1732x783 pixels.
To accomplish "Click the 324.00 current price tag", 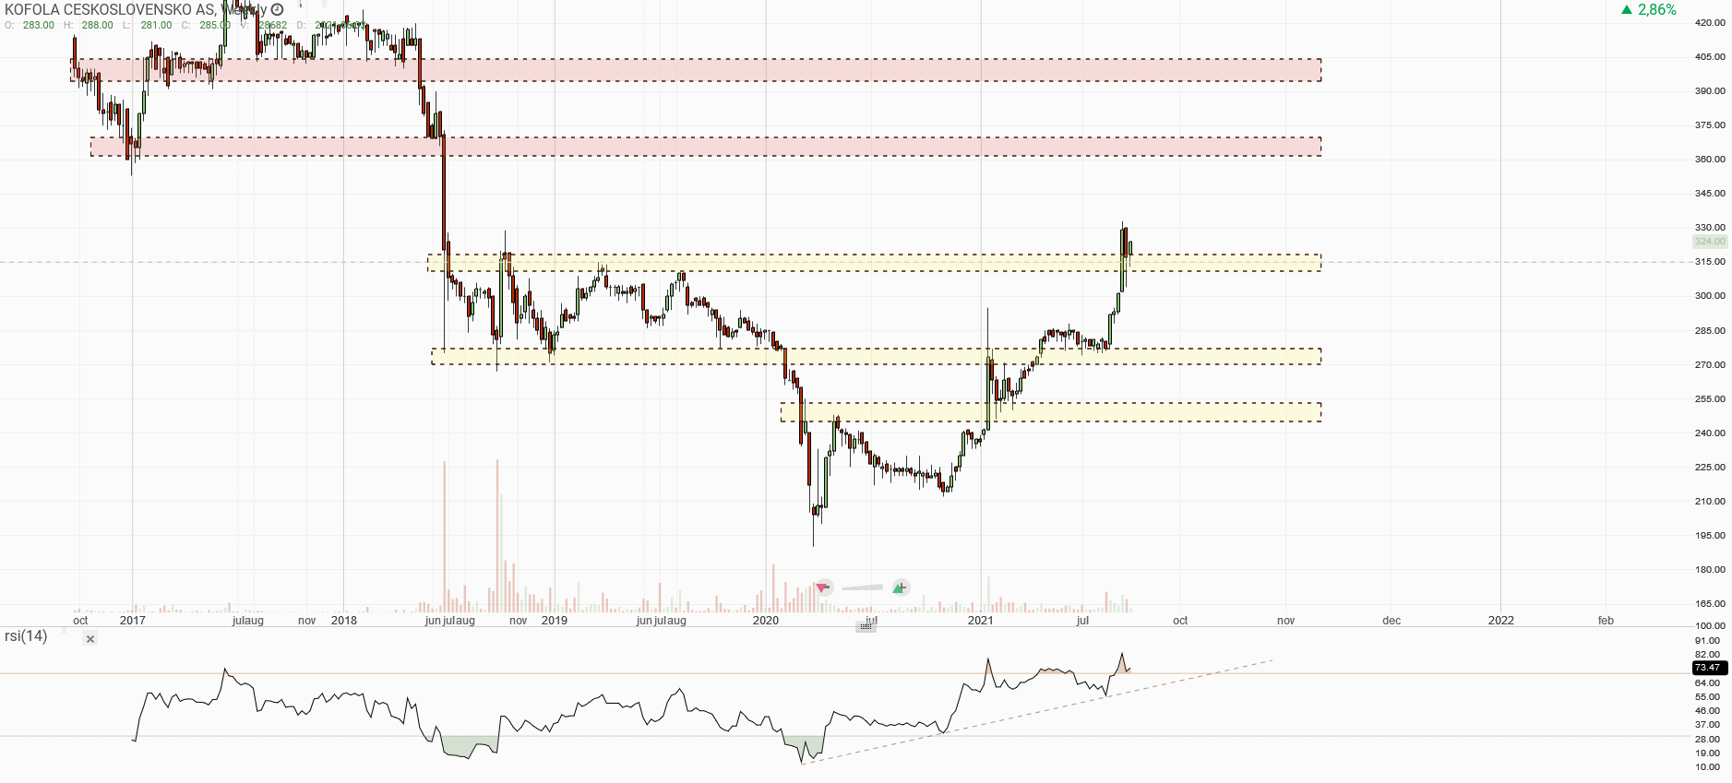I will click(1709, 242).
